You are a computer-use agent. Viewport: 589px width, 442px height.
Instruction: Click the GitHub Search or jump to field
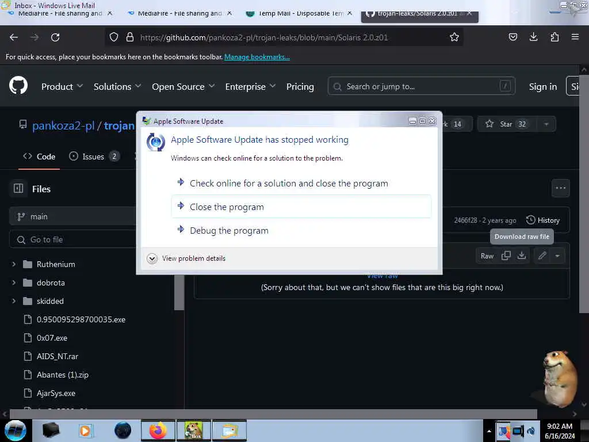click(x=421, y=86)
